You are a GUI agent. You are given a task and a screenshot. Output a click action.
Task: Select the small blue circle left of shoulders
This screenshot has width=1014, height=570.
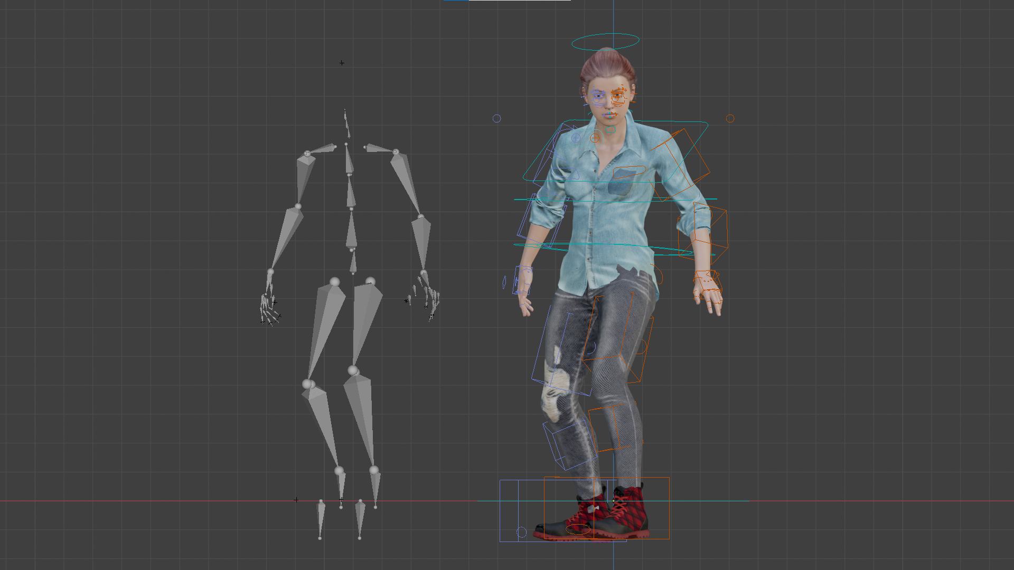click(x=496, y=118)
